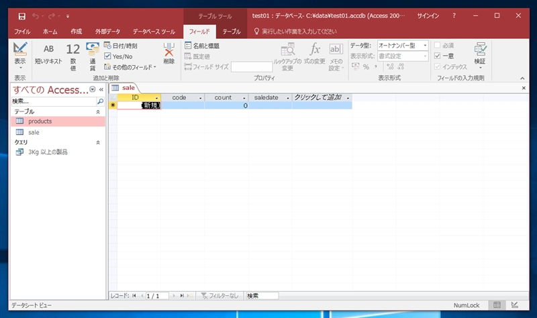Collapse the テーブル group
The height and width of the screenshot is (318, 537).
pyautogui.click(x=98, y=111)
